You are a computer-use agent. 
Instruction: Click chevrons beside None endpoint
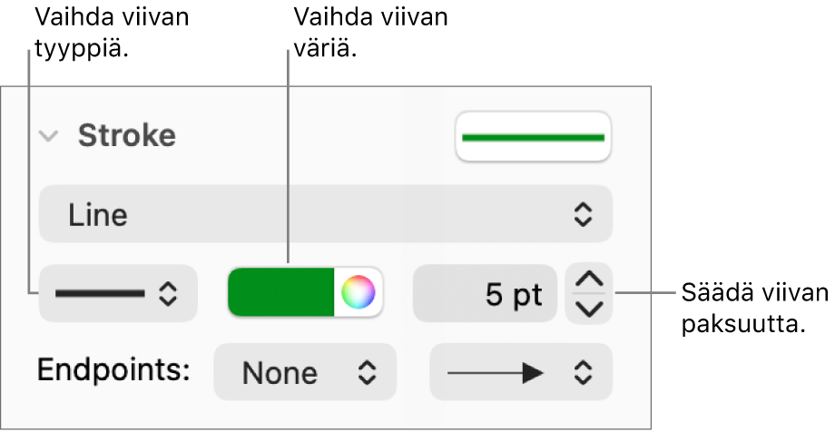pos(365,372)
